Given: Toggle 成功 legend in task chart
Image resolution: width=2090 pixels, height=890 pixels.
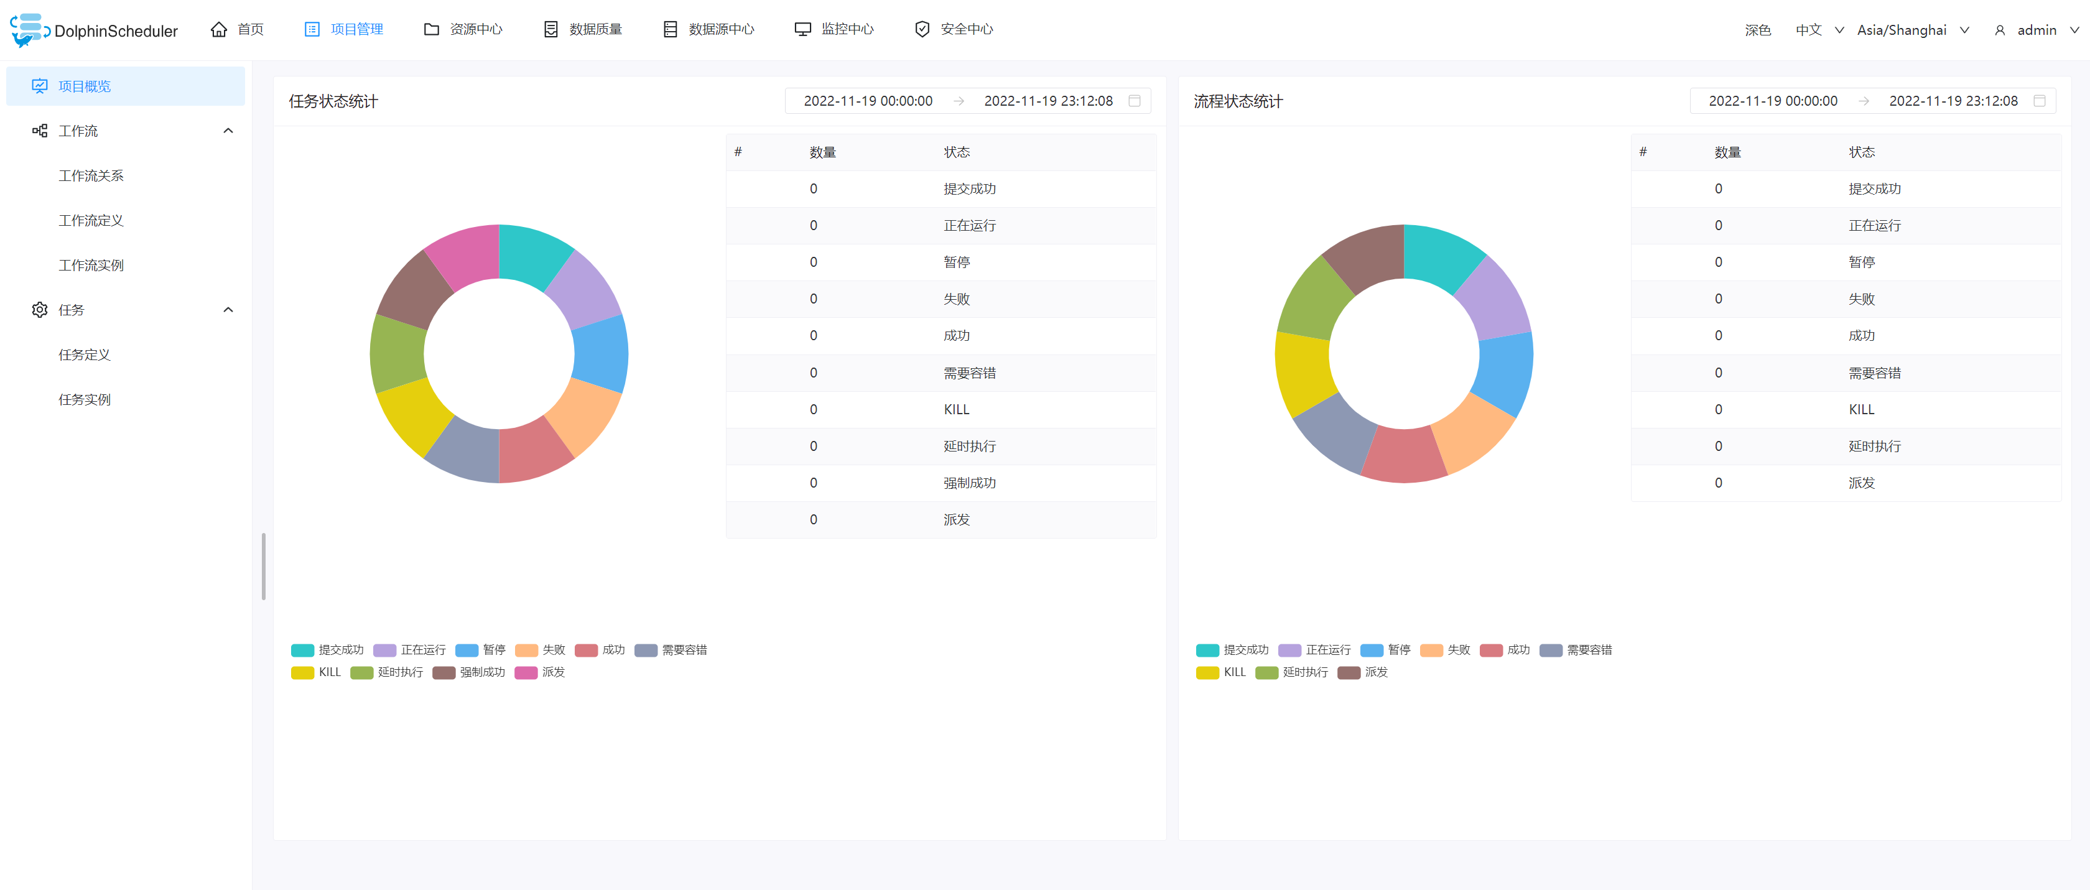Looking at the screenshot, I should (x=600, y=650).
